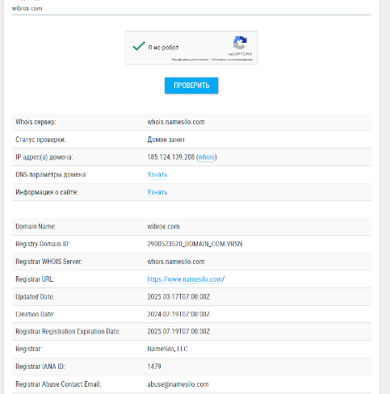Click the 'Creation Date:' label
The image size is (390, 394).
tap(35, 314)
